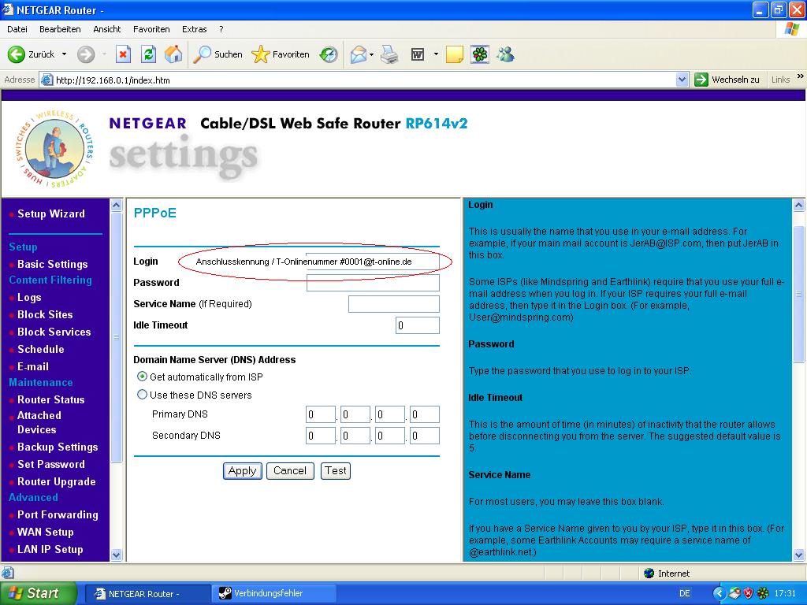Open the Word edit dropdown arrow

point(436,54)
